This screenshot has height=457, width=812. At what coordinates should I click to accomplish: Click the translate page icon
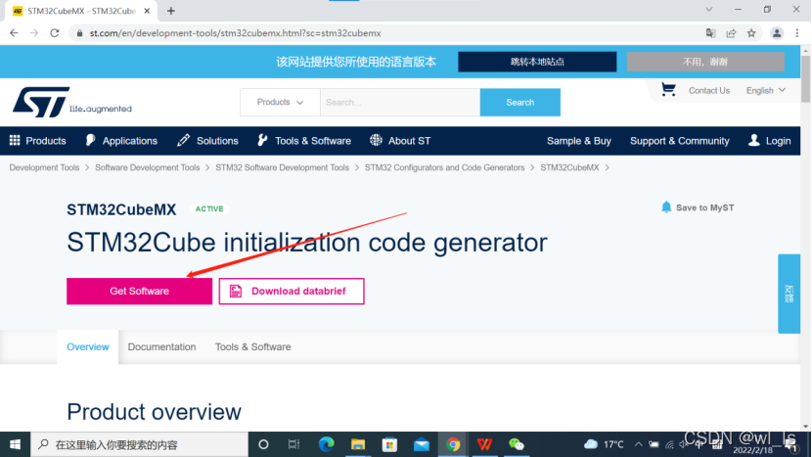tap(710, 33)
